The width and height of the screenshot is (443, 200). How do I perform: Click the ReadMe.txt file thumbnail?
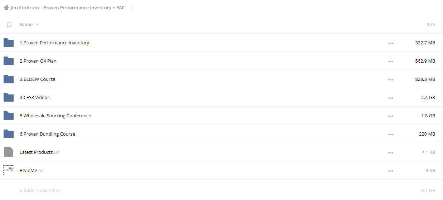pos(9,170)
